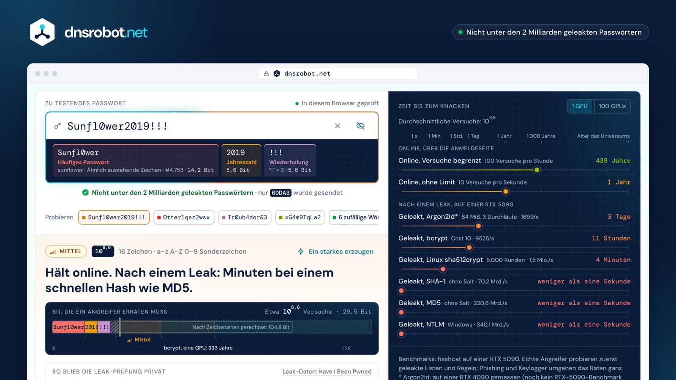
Task: Open Leak-Daten: Have I Been Pwned link
Action: click(x=327, y=372)
